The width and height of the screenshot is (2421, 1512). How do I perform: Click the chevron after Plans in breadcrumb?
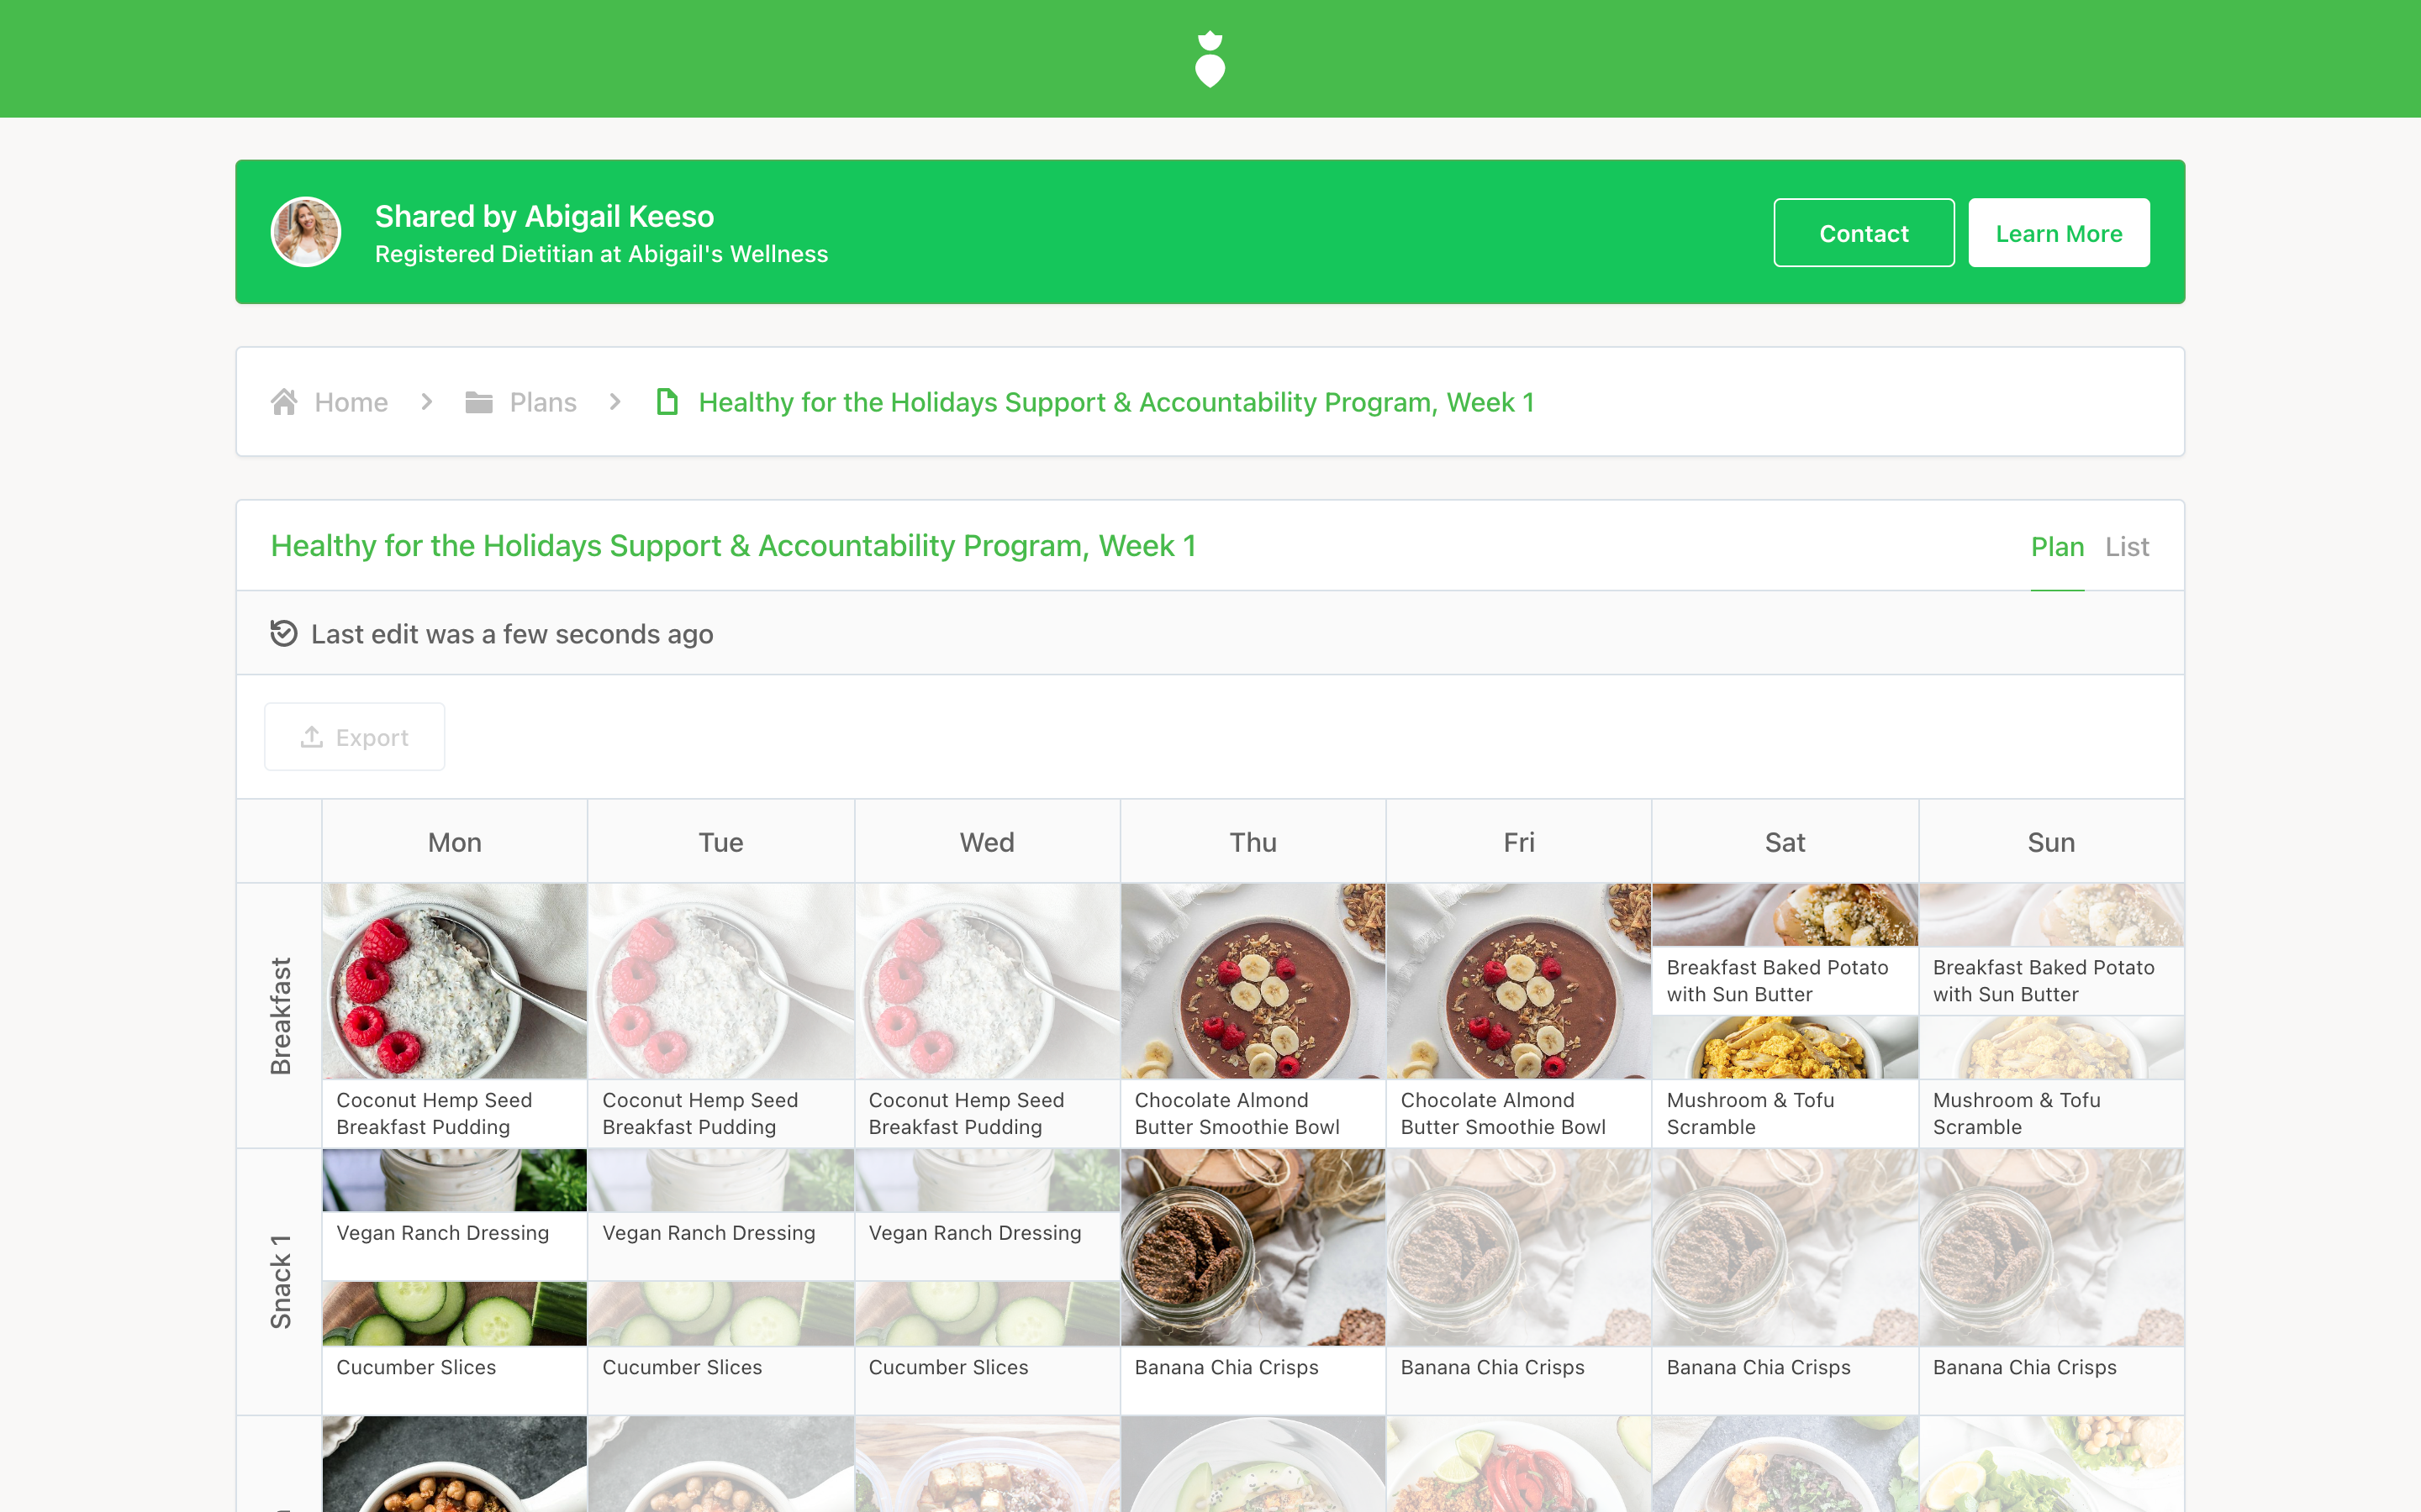(x=615, y=402)
